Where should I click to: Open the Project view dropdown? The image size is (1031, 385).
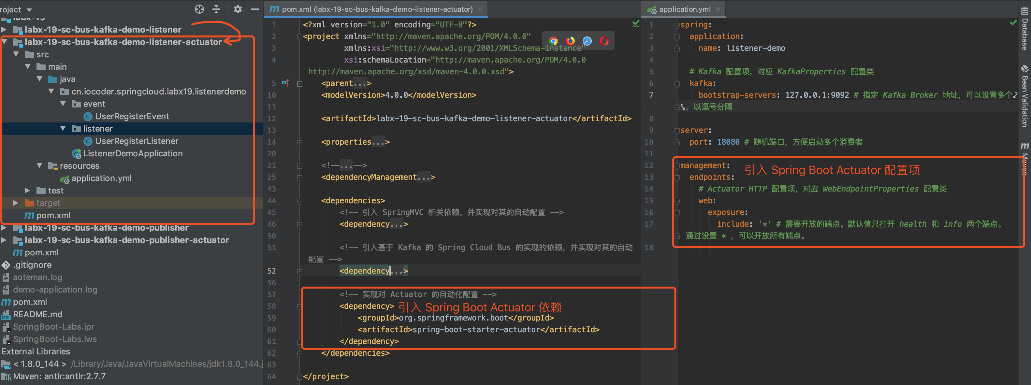pyautogui.click(x=29, y=9)
